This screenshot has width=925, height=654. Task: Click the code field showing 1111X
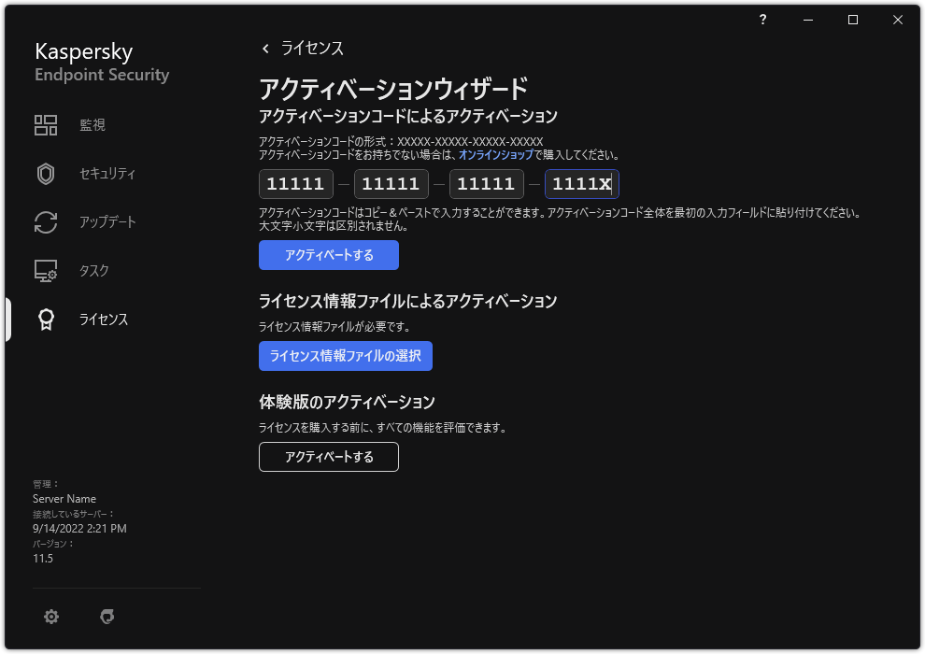[581, 184]
